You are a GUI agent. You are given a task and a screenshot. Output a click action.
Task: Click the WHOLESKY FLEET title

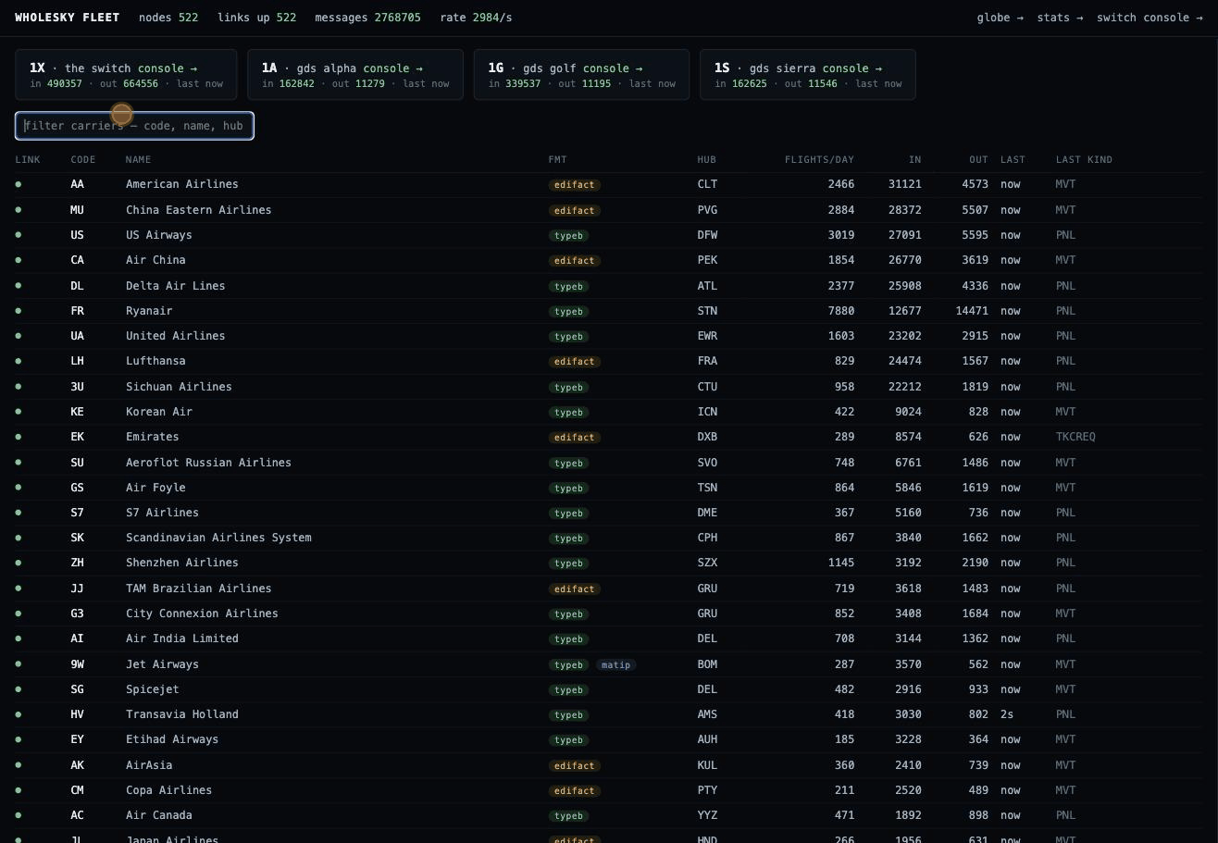68,18
